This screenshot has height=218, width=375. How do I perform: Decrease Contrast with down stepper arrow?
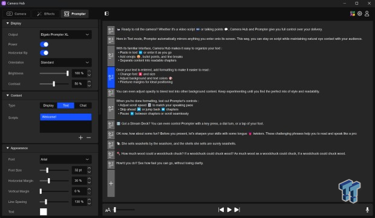(89, 86)
